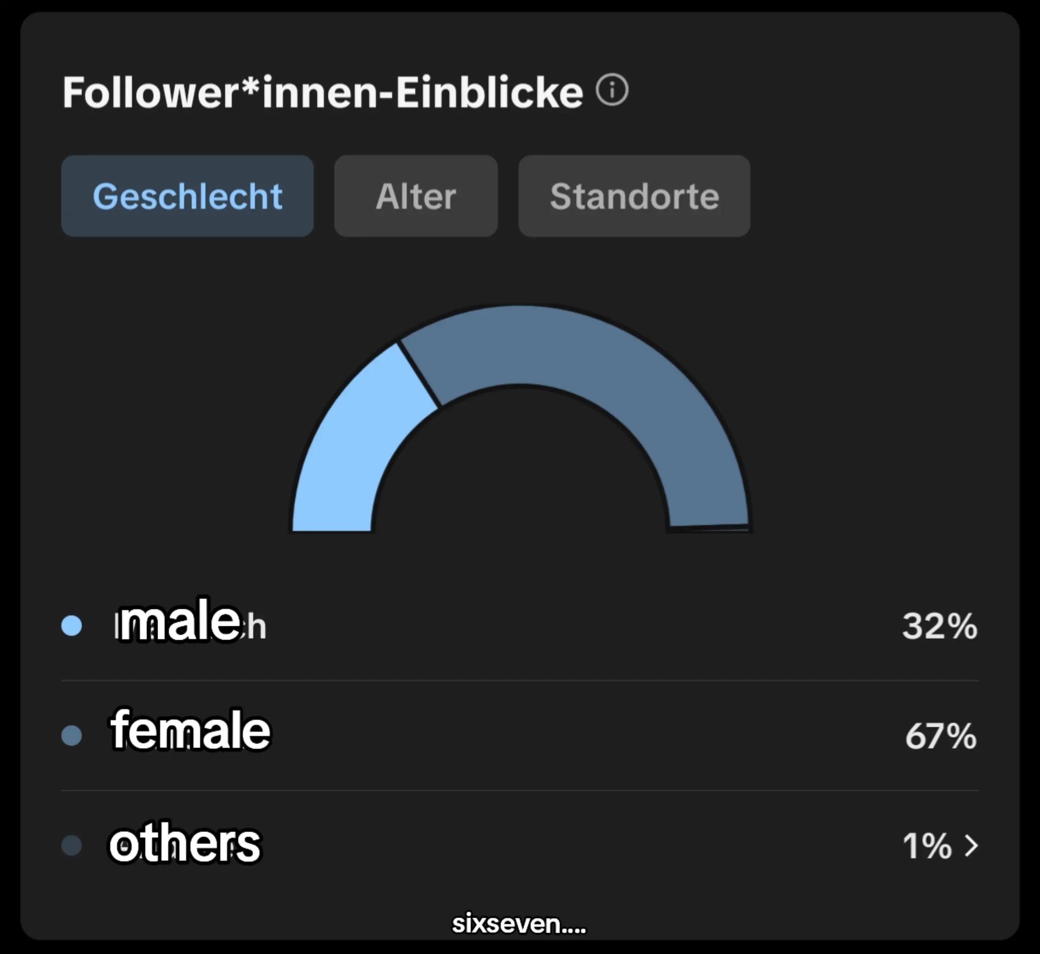Click the light blue male legend dot

click(x=71, y=626)
